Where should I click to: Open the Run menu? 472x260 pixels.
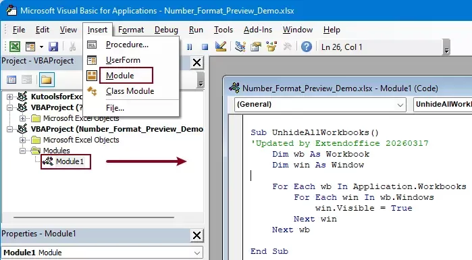click(x=196, y=30)
